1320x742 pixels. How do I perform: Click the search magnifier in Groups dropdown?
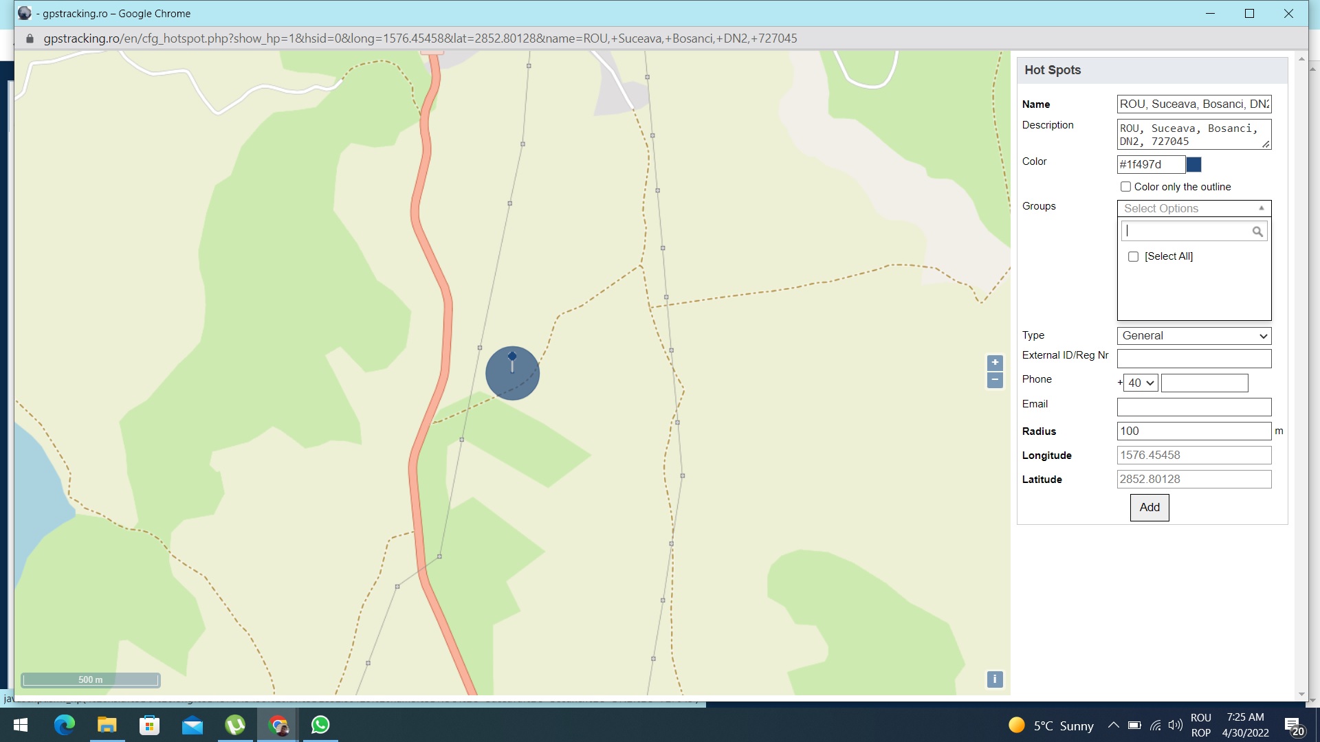pyautogui.click(x=1257, y=232)
